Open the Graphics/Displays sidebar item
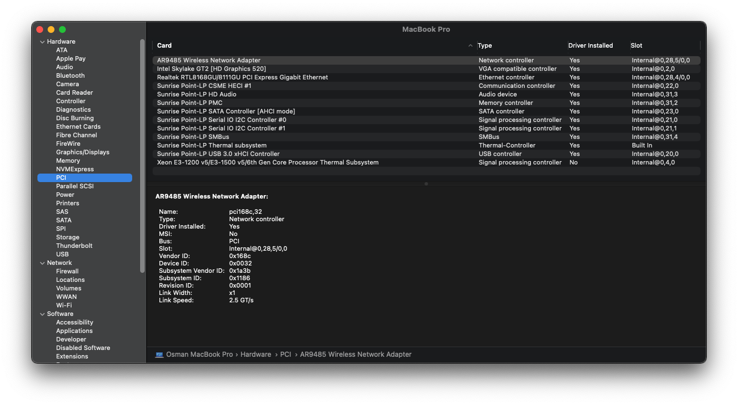Image resolution: width=738 pixels, height=405 pixels. click(x=82, y=152)
